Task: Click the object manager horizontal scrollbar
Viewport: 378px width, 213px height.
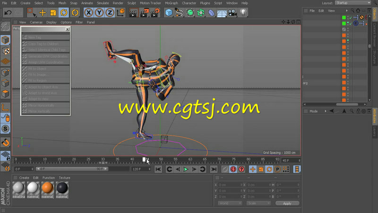Action: 347,105
